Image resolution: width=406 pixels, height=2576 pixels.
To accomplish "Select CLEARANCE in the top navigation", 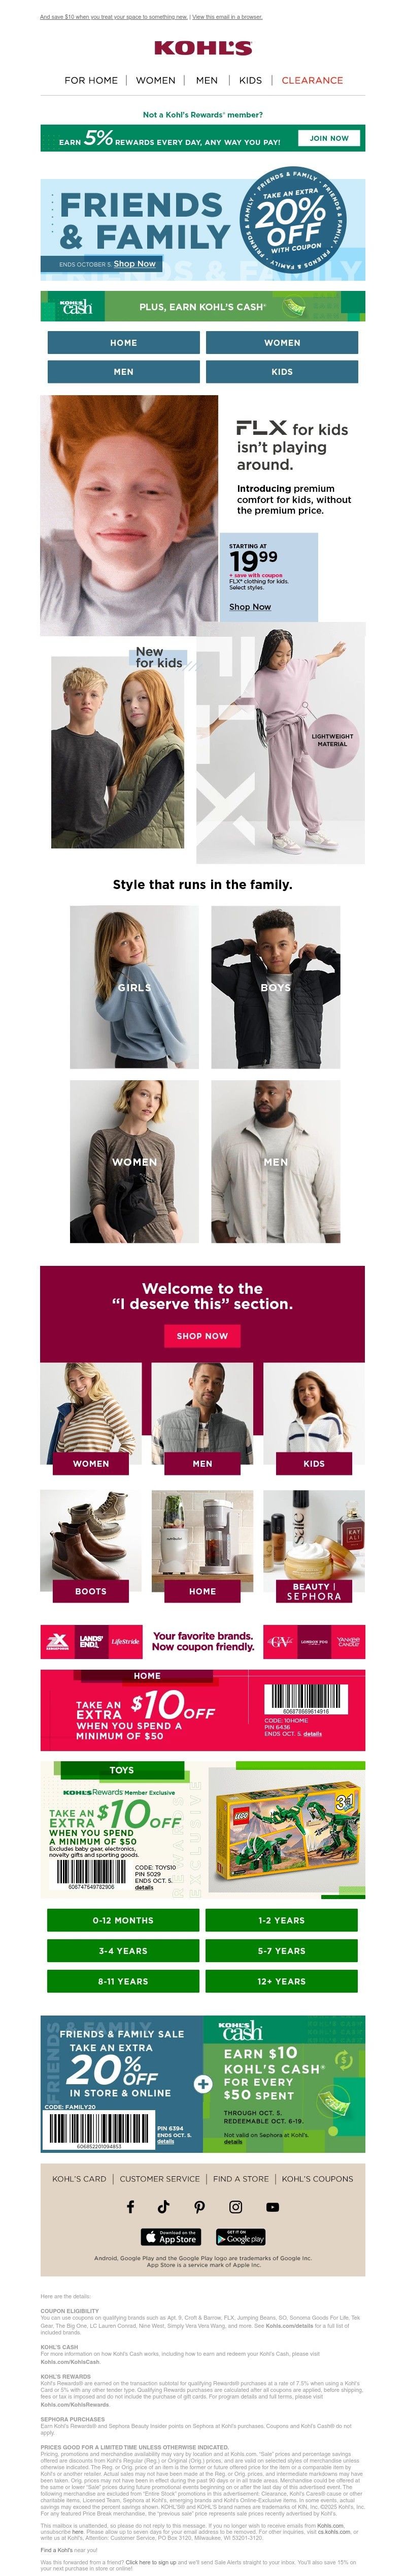I will [x=312, y=80].
